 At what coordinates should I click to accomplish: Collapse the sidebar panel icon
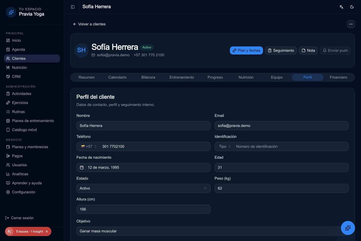[73, 7]
